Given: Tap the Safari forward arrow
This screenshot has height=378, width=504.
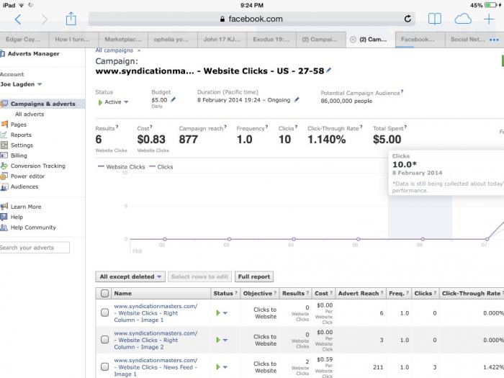Looking at the screenshot, I should (45, 19).
